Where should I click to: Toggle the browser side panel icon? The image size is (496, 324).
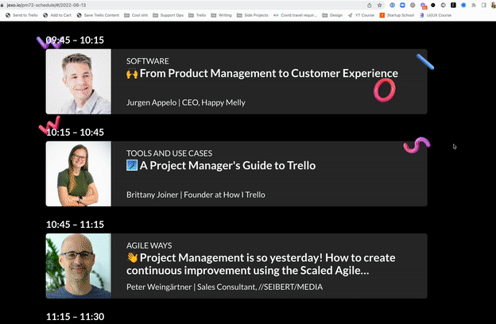click(483, 5)
